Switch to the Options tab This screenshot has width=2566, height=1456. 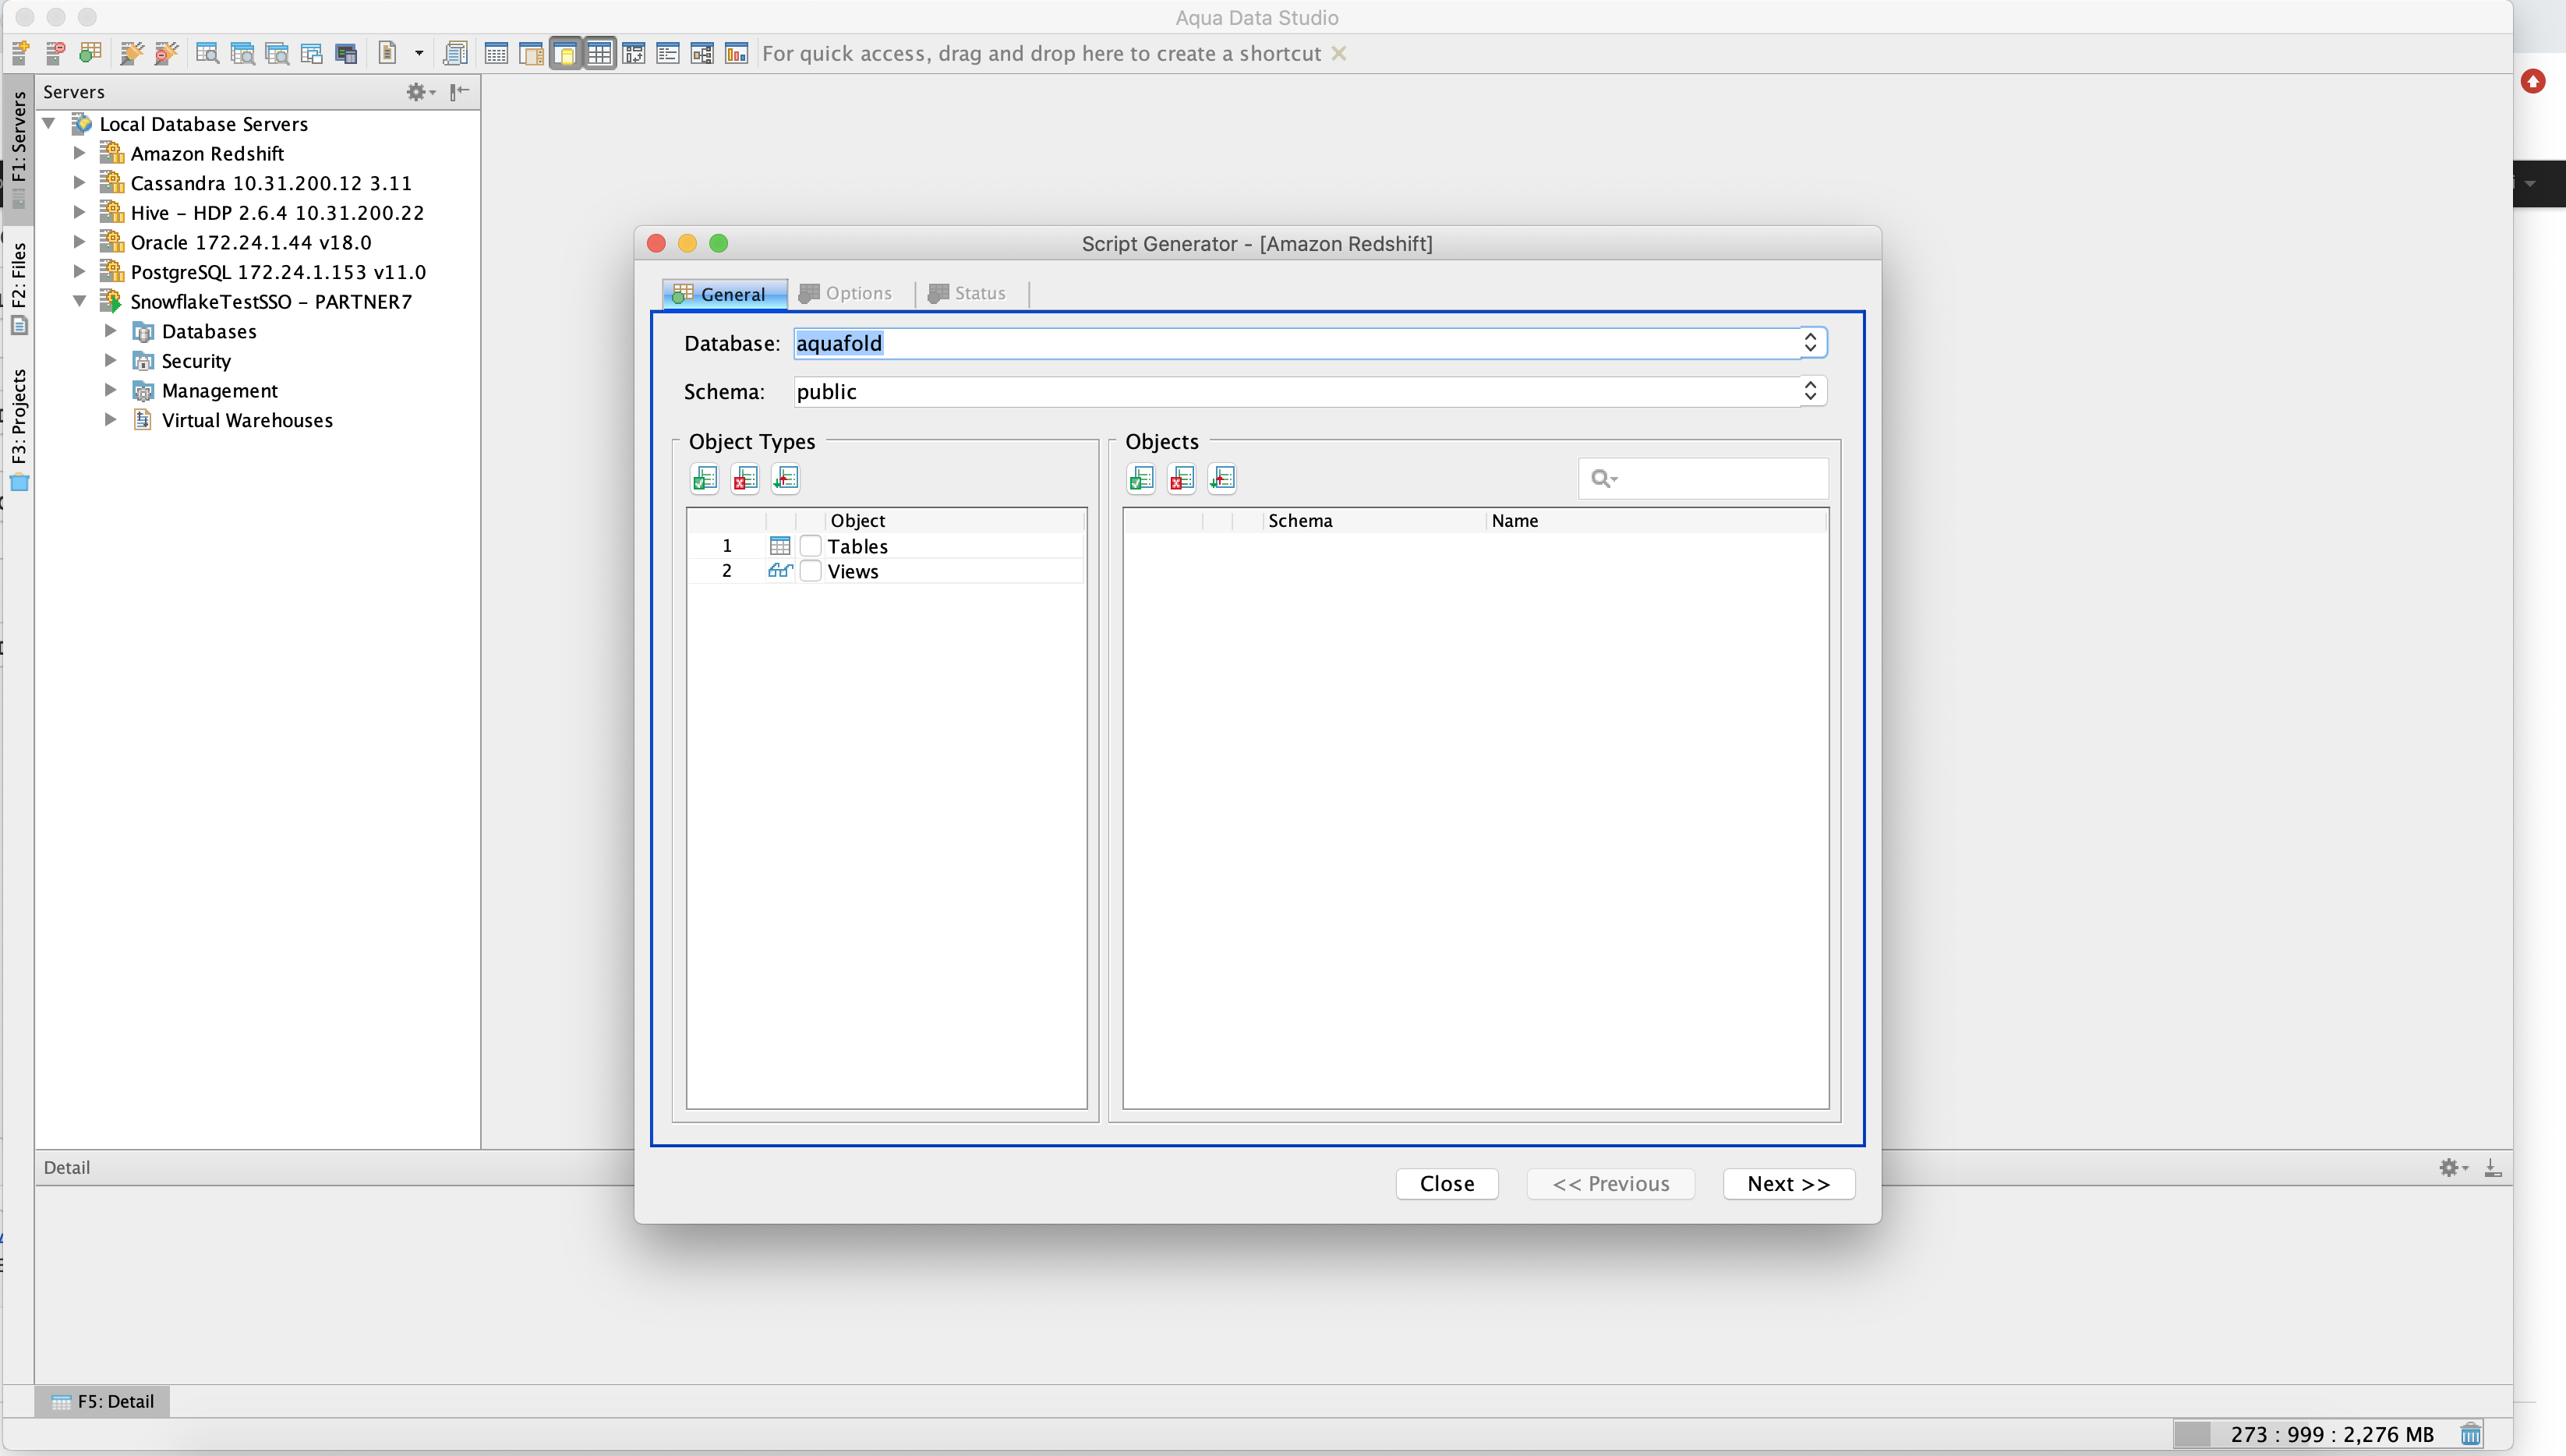pos(847,293)
